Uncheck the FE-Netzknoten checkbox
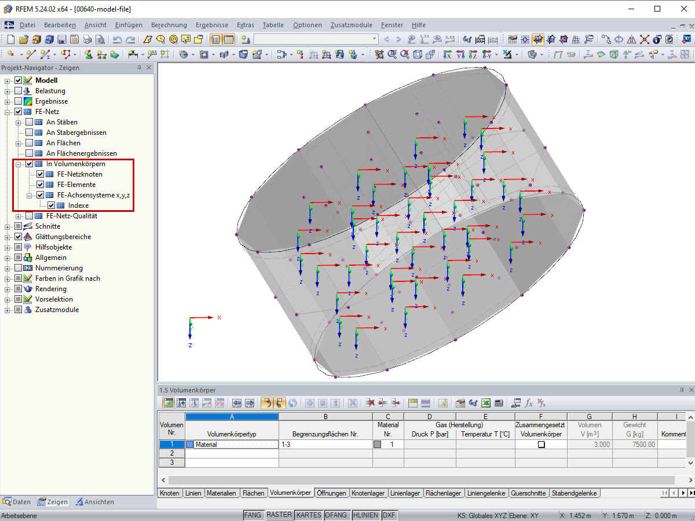The height and width of the screenshot is (521, 695). pos(40,174)
